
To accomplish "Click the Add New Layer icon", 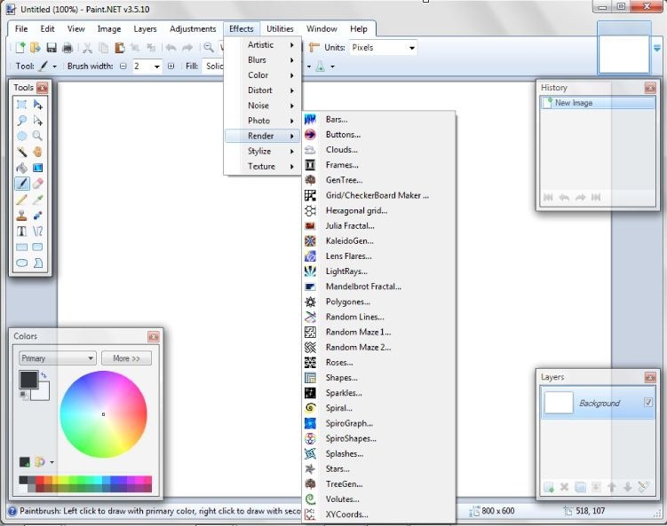I will [549, 487].
